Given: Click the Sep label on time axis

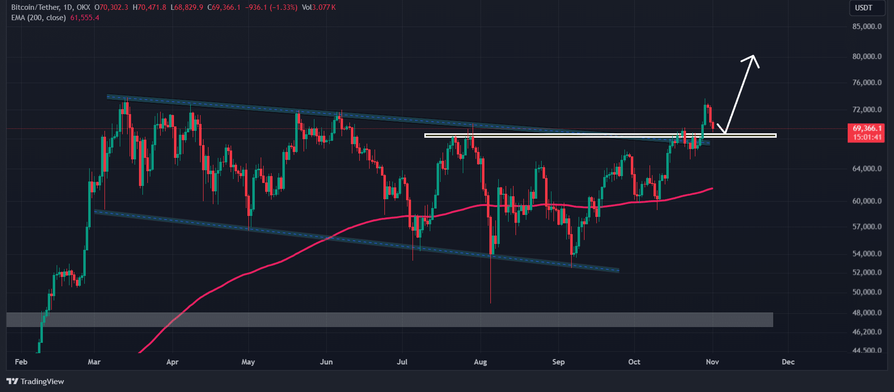Looking at the screenshot, I should click(x=558, y=362).
